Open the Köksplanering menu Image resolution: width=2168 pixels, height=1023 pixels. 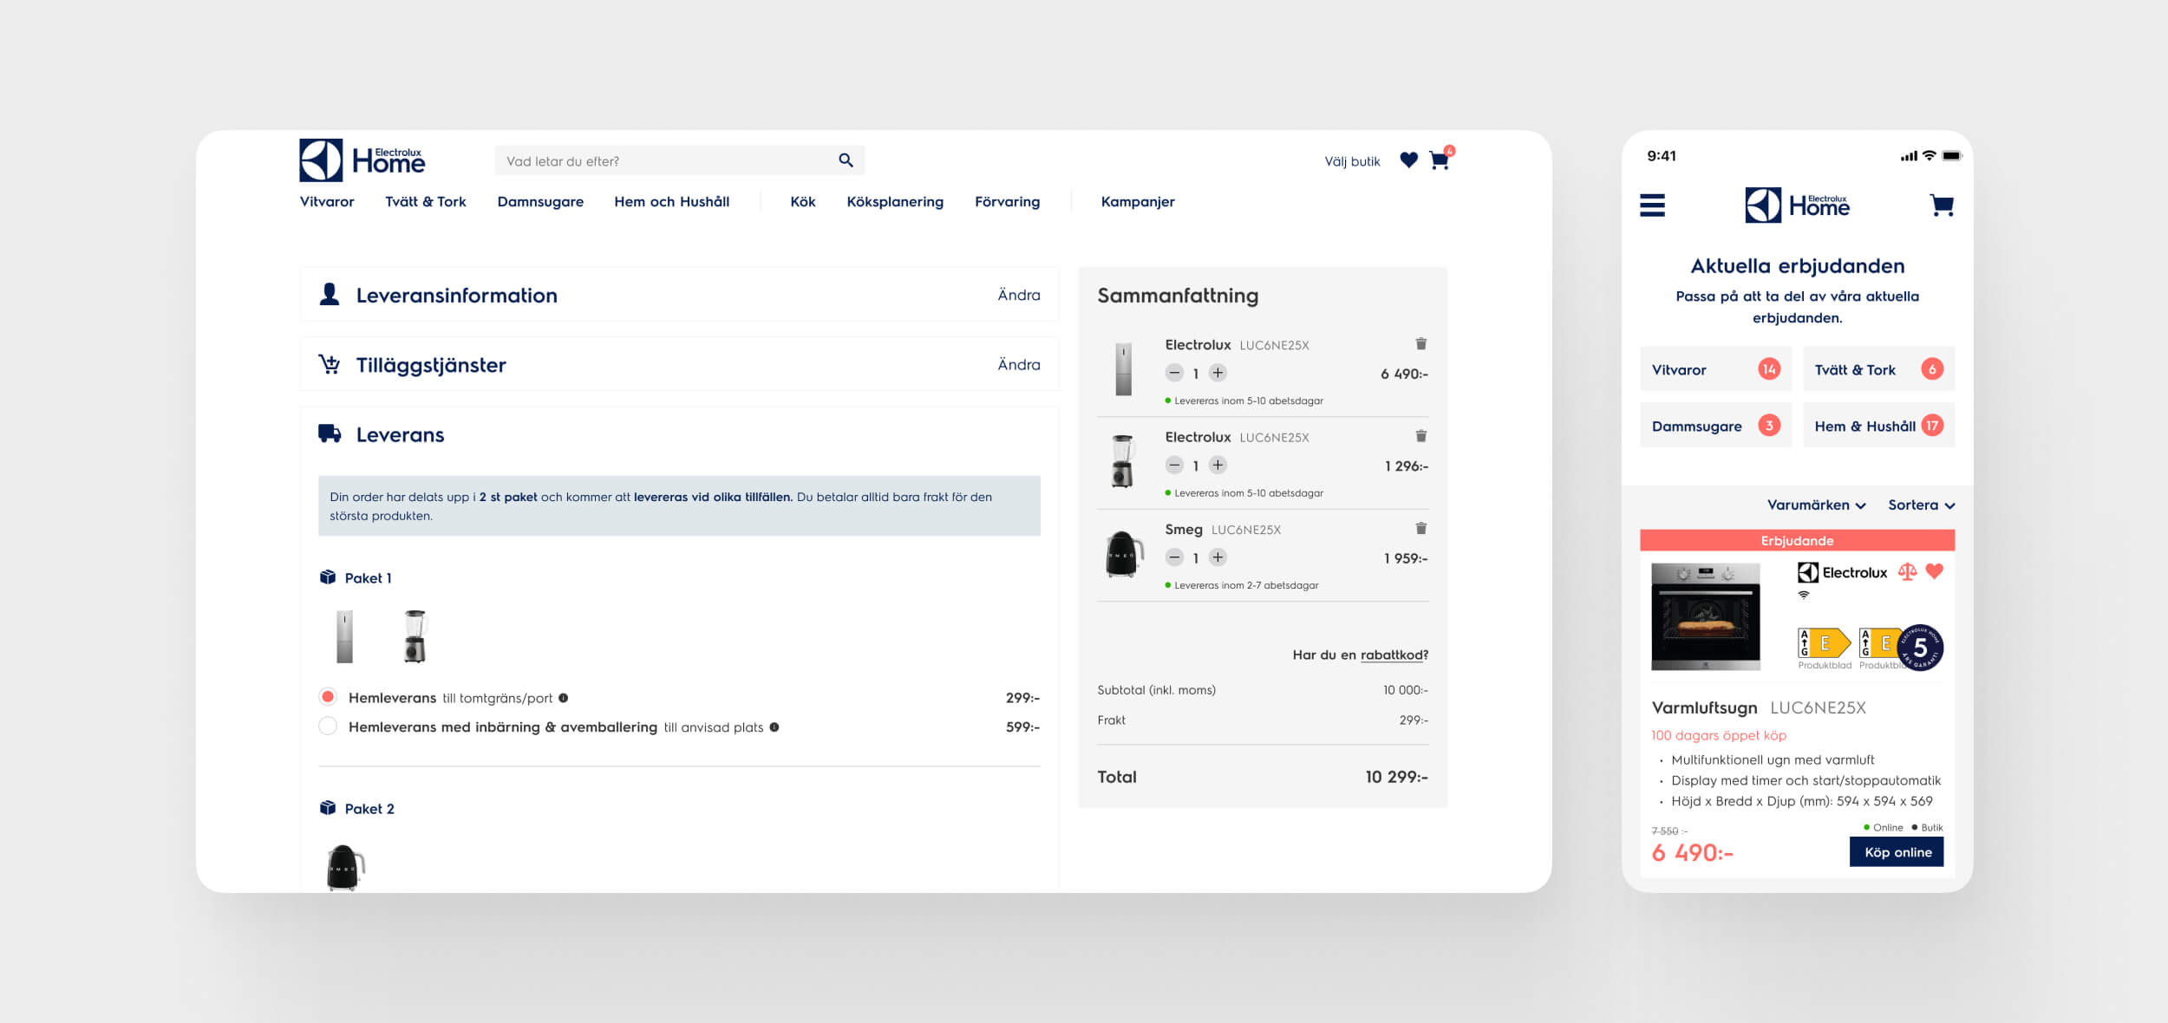895,201
